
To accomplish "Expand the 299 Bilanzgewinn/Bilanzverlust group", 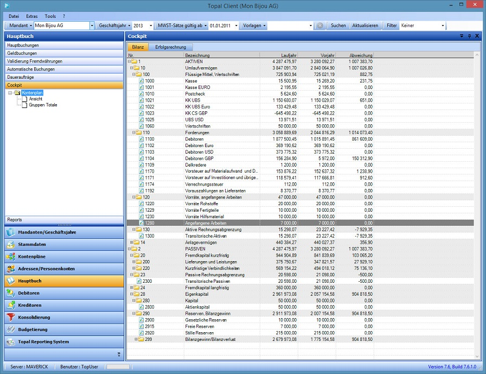I will [x=136, y=339].
